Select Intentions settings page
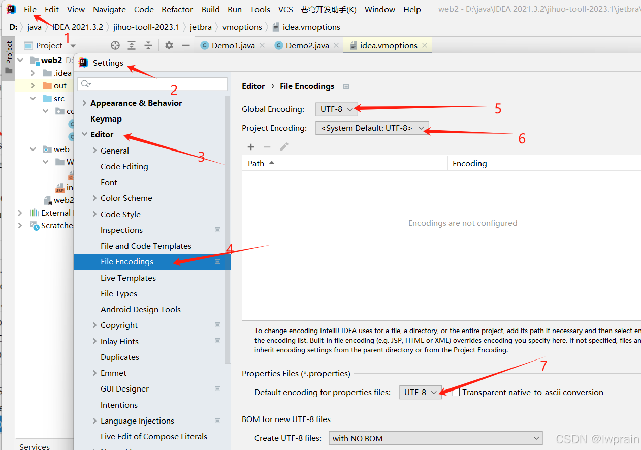 (x=119, y=405)
